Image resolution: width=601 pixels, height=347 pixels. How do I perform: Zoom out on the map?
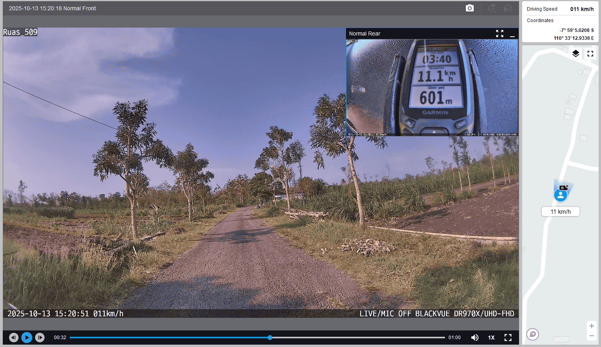(592, 336)
